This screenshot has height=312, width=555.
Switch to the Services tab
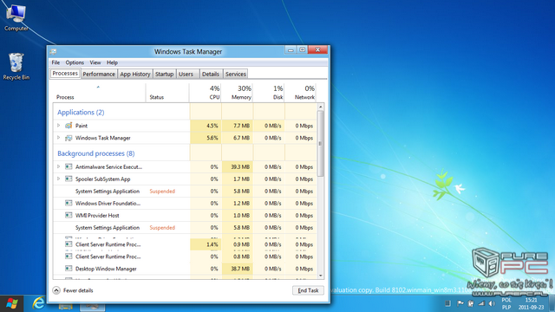235,74
